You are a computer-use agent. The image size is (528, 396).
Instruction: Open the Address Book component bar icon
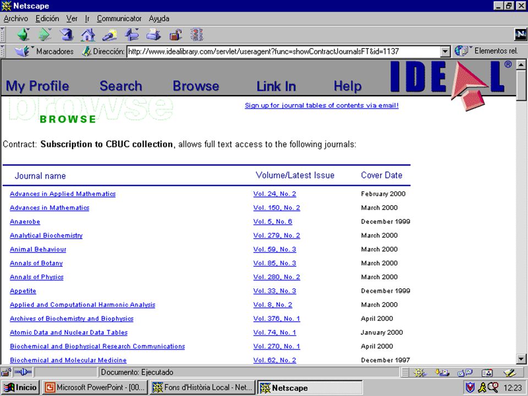tap(487, 373)
